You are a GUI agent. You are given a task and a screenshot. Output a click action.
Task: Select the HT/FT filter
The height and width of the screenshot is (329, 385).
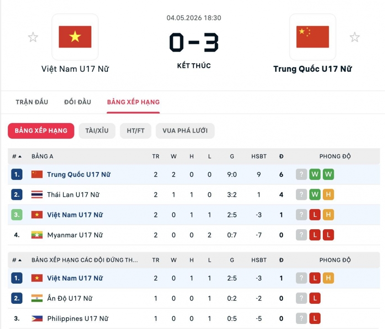point(135,131)
